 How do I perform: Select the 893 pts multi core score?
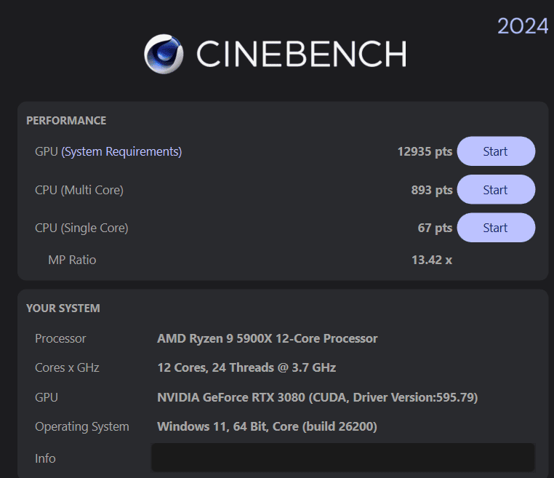[x=432, y=190]
